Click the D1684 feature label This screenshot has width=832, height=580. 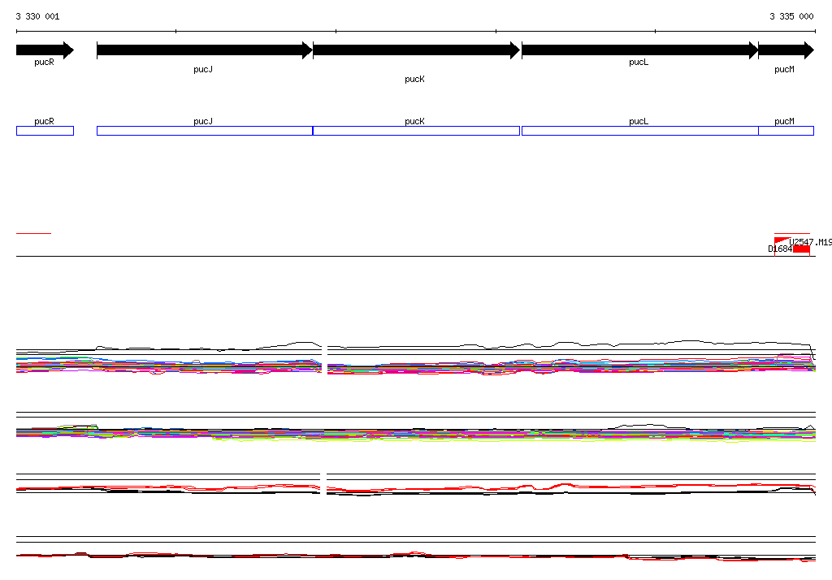point(780,249)
